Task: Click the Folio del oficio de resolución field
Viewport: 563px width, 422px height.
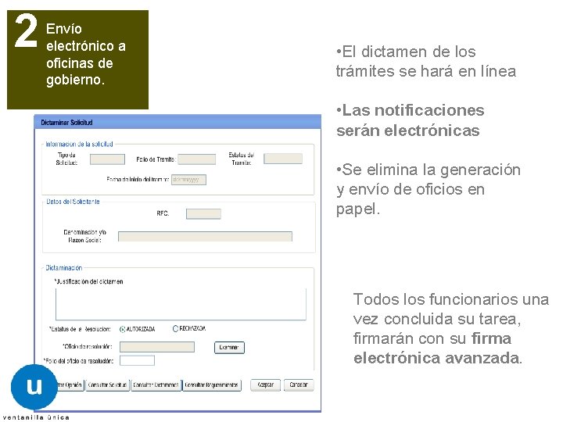Action: point(137,360)
